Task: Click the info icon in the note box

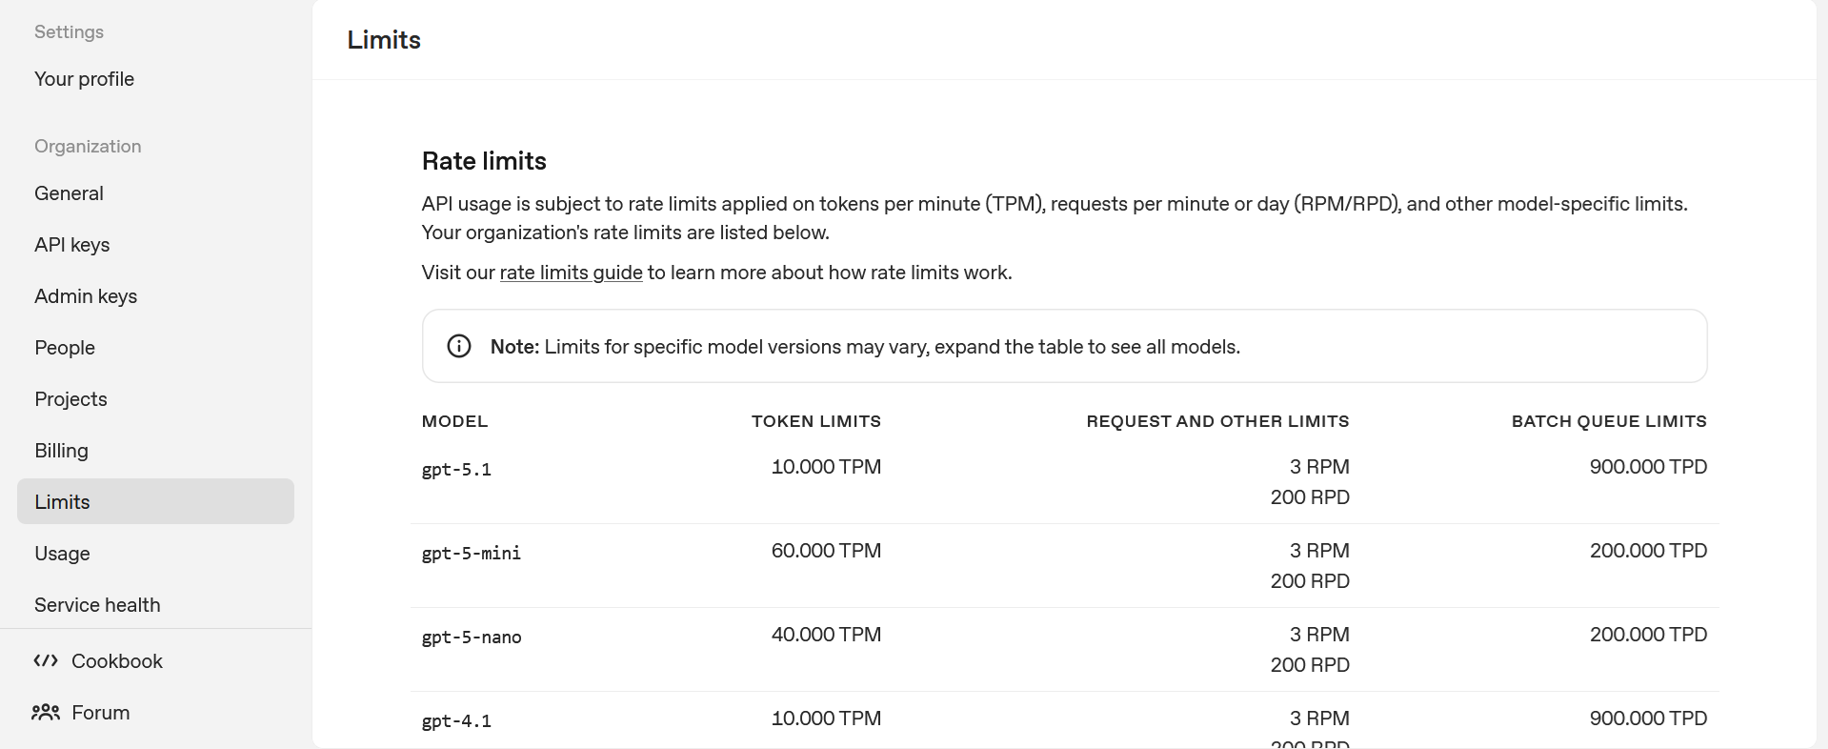Action: (x=459, y=346)
